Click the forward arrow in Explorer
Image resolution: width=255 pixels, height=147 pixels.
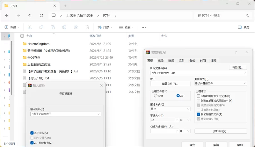coord(18,15)
